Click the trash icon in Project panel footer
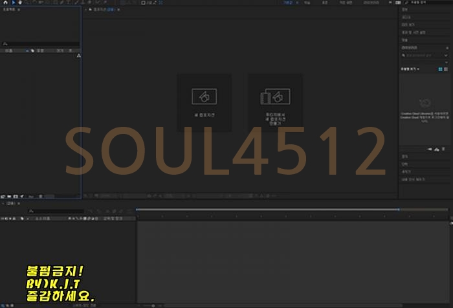The width and height of the screenshot is (453, 308). coord(40,195)
